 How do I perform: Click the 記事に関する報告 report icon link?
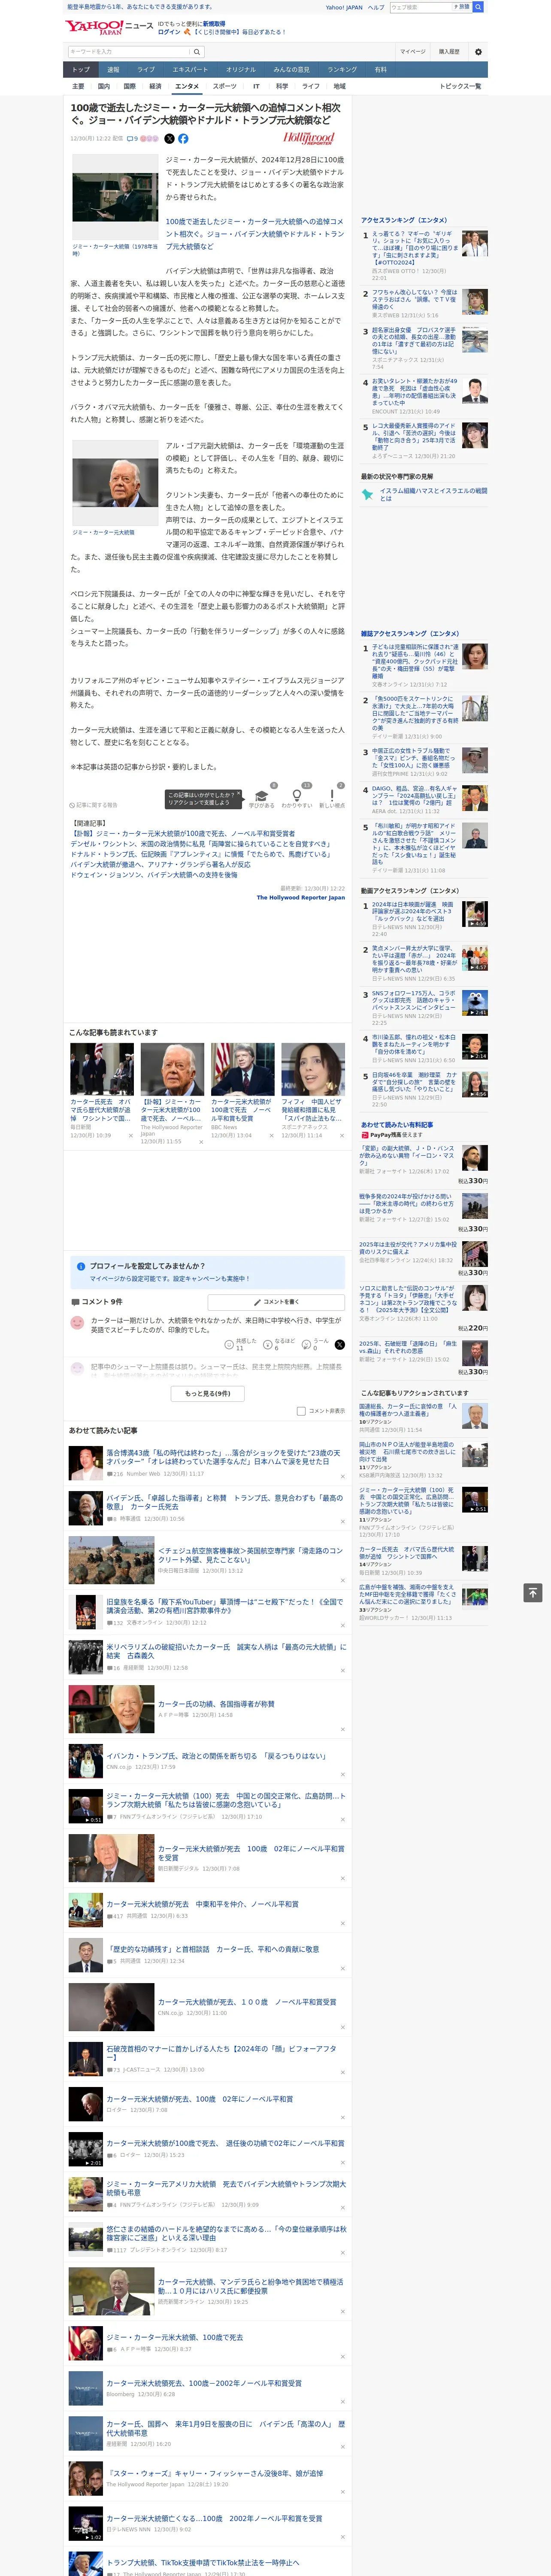pyautogui.click(x=94, y=805)
